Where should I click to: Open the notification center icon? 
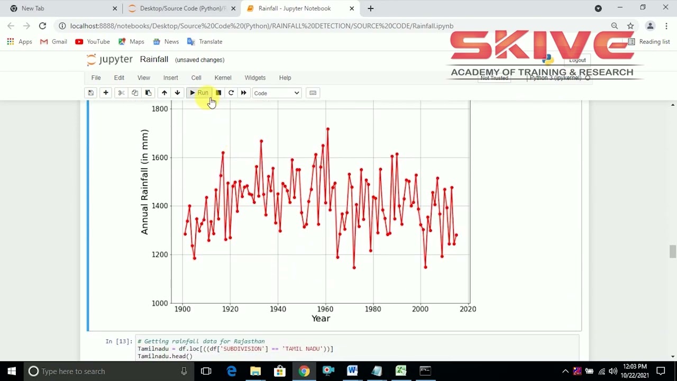pyautogui.click(x=661, y=371)
